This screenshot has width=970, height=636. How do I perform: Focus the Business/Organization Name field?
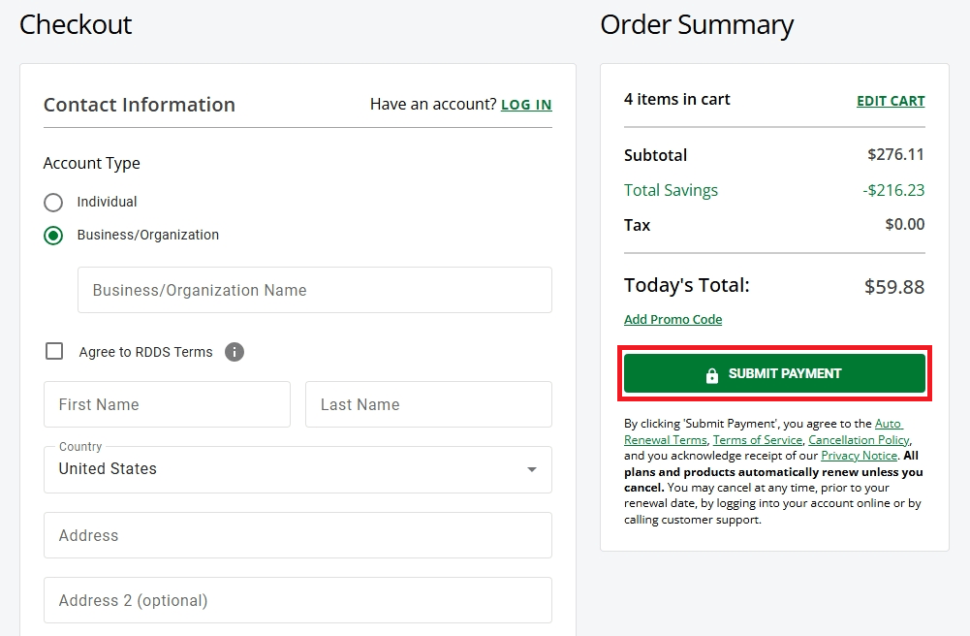pyautogui.click(x=315, y=290)
